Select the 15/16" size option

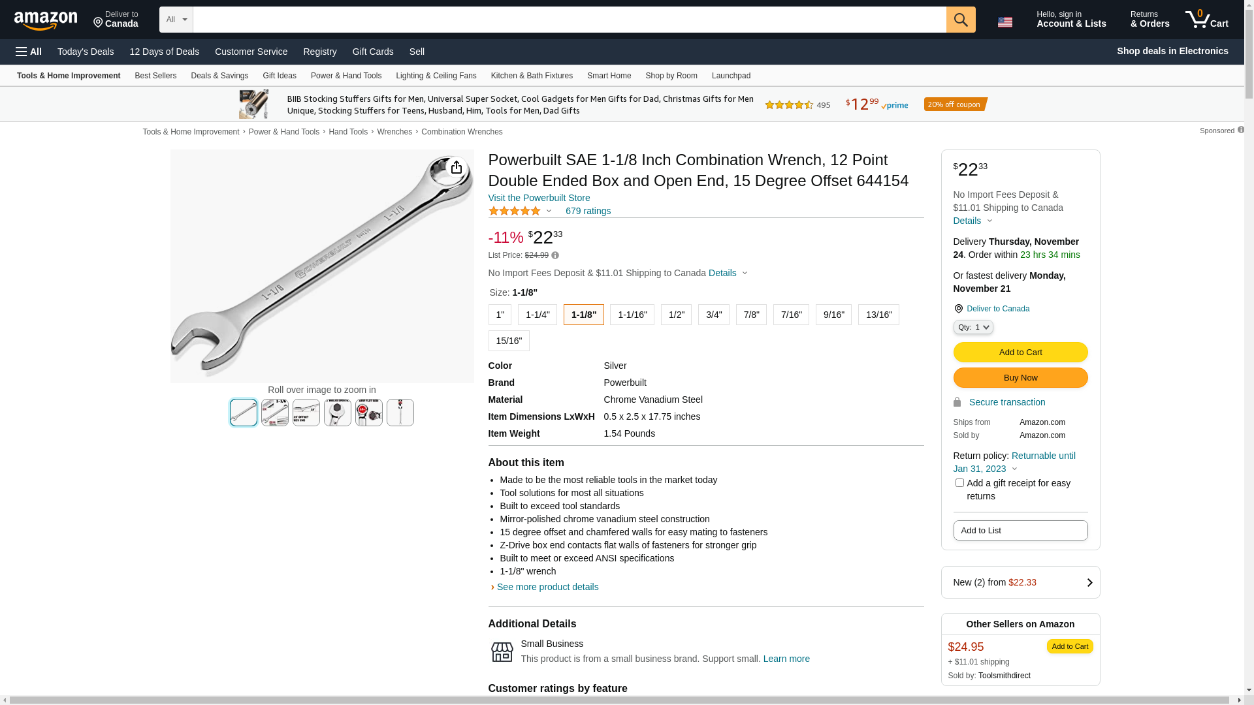[508, 341]
